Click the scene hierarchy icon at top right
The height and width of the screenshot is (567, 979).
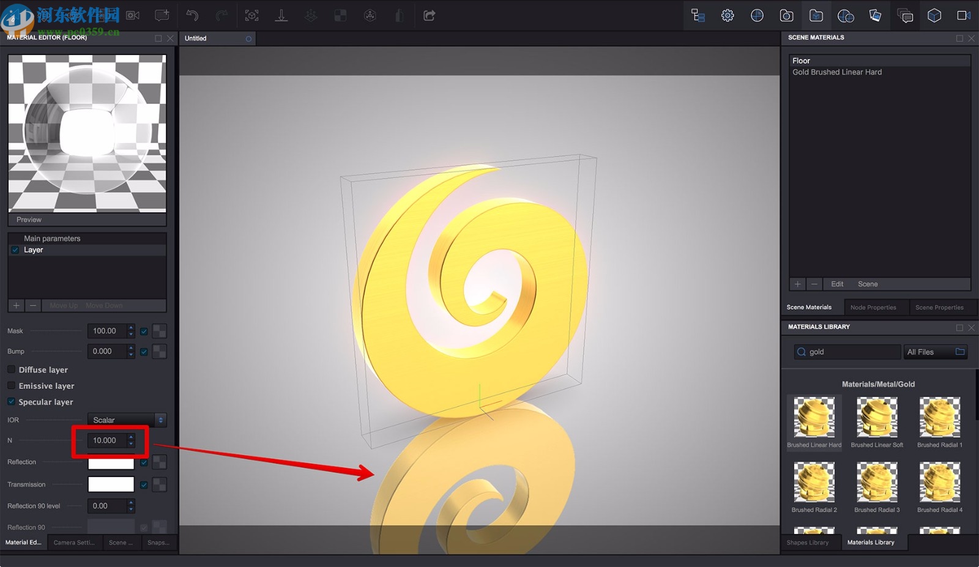coord(698,15)
